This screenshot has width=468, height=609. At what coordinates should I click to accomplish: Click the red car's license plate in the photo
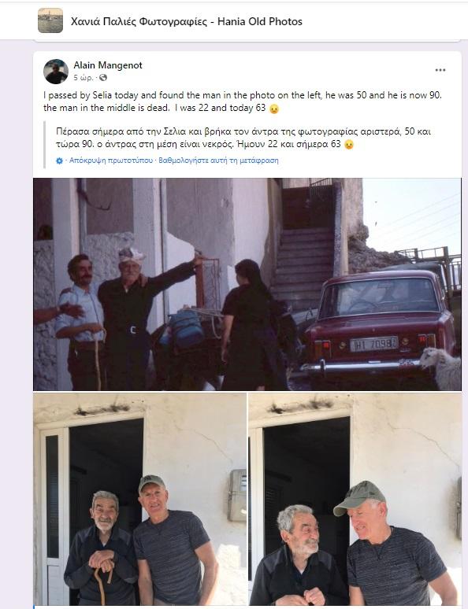click(373, 344)
